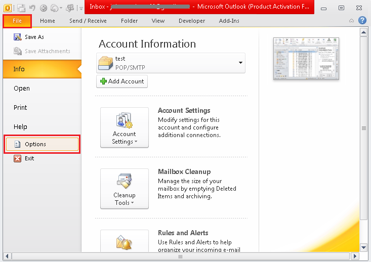Click the vertical scrollbar down arrow
371x262 pixels.
[363, 247]
